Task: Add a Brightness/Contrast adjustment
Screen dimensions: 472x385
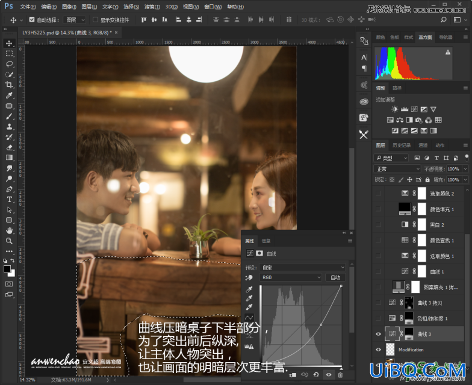Action: pyautogui.click(x=394, y=109)
